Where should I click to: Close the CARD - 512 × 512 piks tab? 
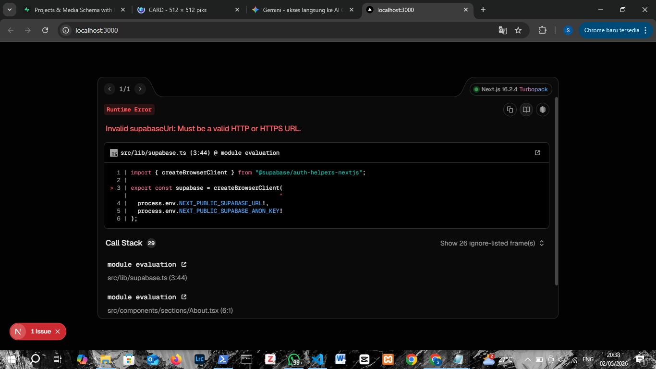pos(237,10)
